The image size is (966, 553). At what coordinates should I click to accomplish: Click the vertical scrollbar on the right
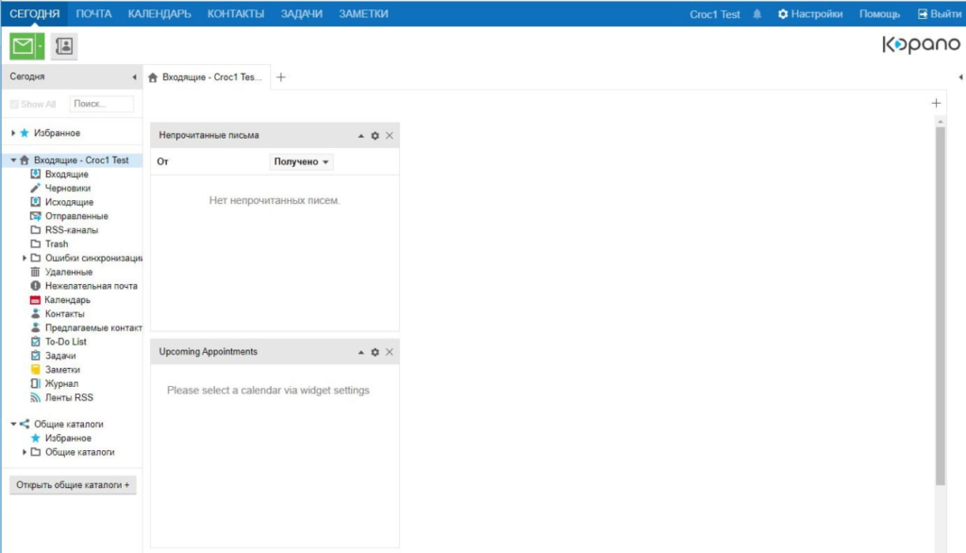pos(941,305)
